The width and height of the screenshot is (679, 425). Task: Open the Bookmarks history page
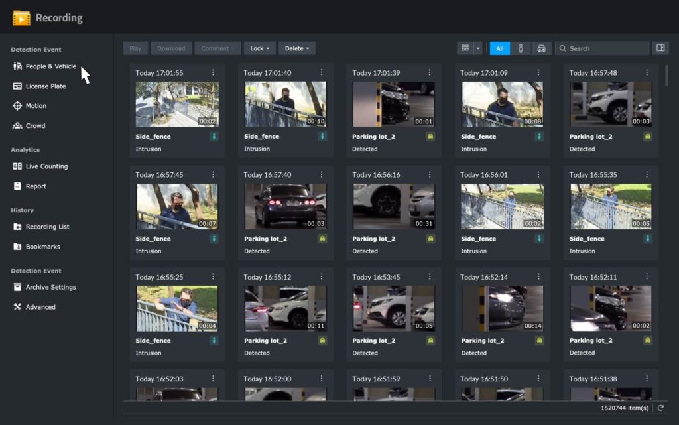[43, 247]
